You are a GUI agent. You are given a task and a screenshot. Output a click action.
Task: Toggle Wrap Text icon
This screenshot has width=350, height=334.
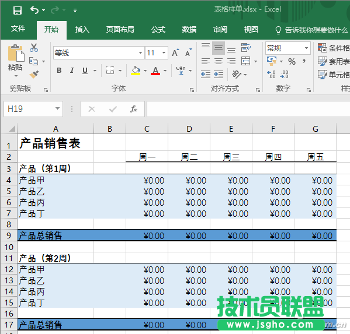click(246, 48)
